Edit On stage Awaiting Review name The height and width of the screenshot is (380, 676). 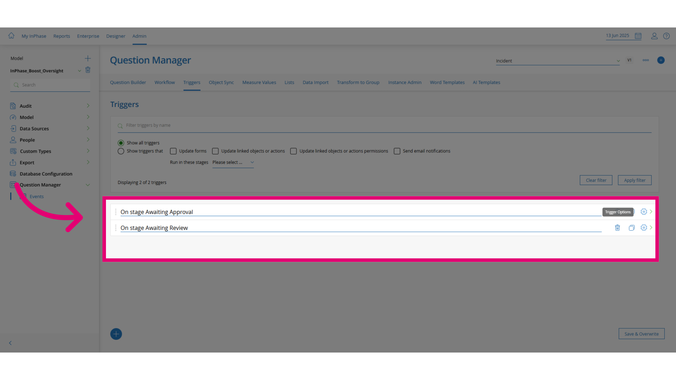(x=361, y=228)
